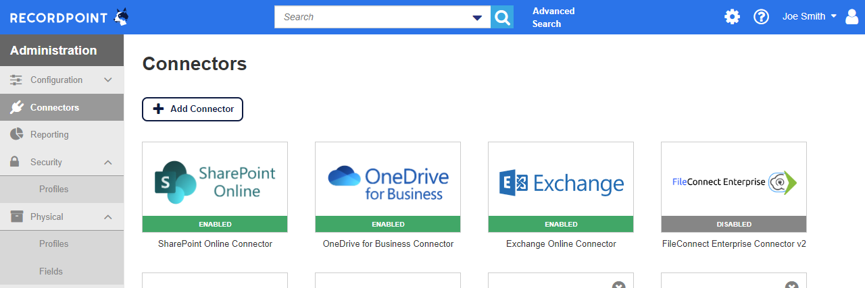The image size is (865, 288).
Task: Open the Exchange connector tile
Action: pyautogui.click(x=561, y=187)
